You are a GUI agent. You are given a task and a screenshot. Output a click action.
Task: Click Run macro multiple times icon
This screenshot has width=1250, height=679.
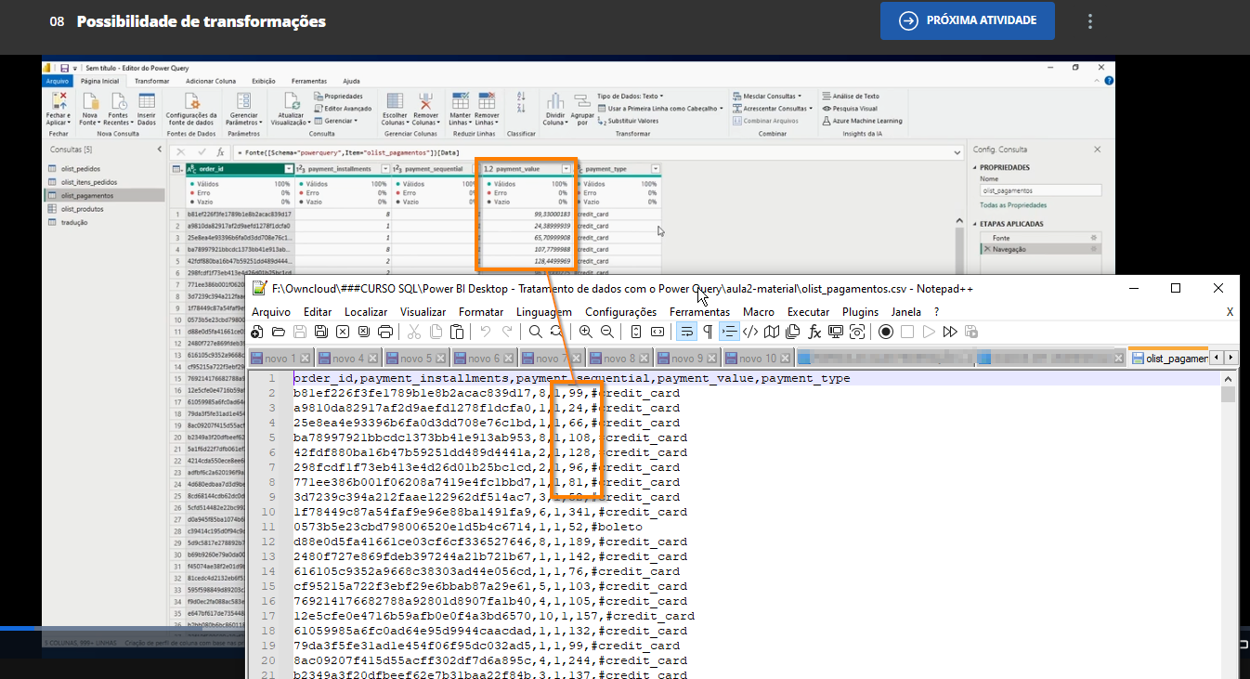(950, 332)
